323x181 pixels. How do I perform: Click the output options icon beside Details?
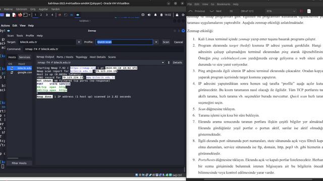tap(169, 62)
